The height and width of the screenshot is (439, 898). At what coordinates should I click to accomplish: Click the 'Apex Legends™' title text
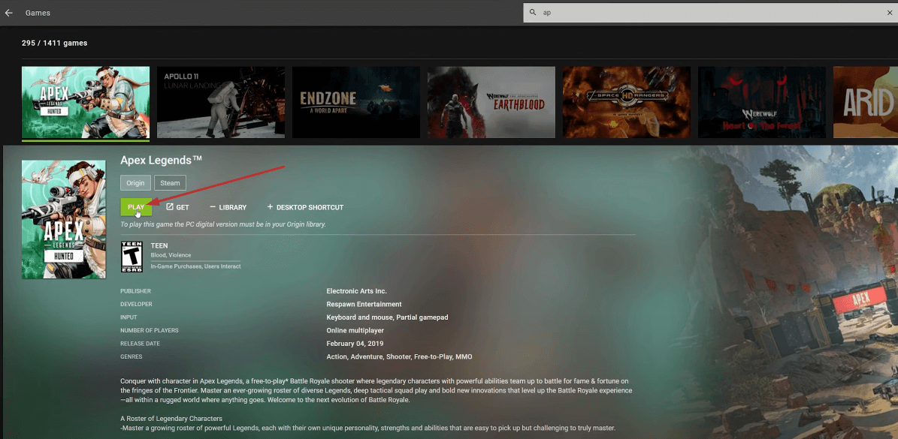[161, 161]
